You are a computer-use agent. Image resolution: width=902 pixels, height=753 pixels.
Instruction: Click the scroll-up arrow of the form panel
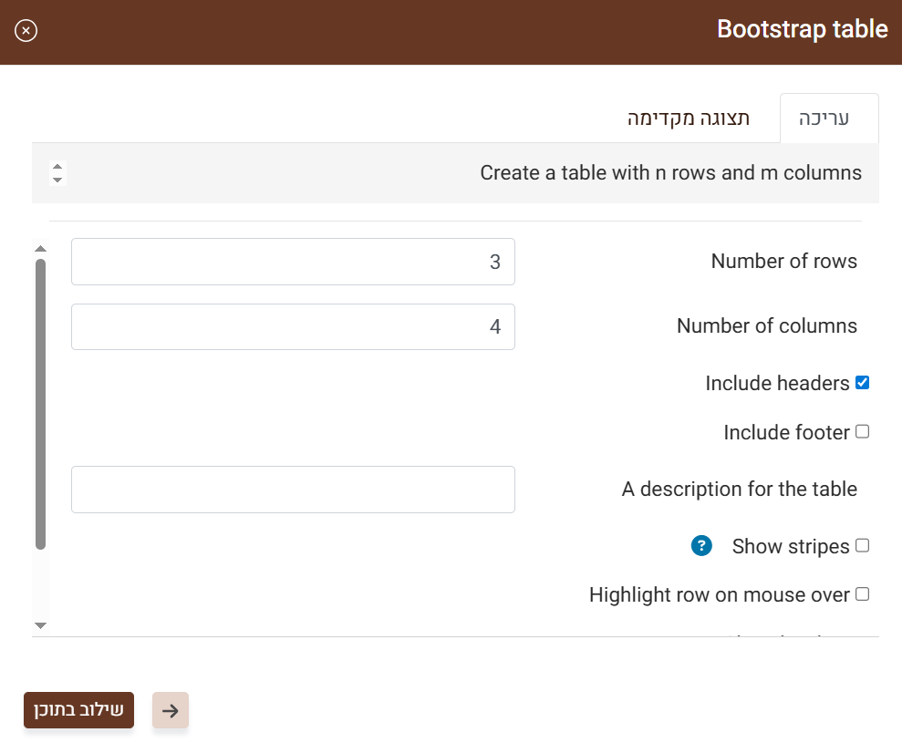point(40,248)
